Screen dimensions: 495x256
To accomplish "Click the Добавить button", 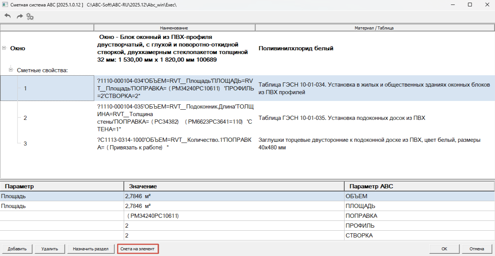I will [17, 249].
